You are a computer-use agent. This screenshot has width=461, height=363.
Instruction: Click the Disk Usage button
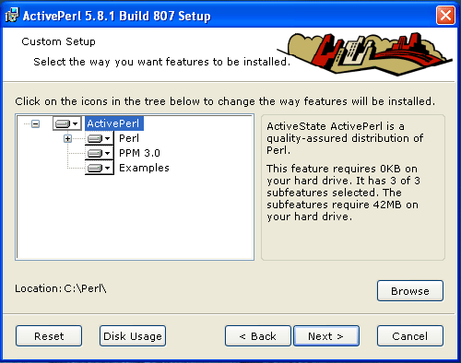click(x=133, y=336)
